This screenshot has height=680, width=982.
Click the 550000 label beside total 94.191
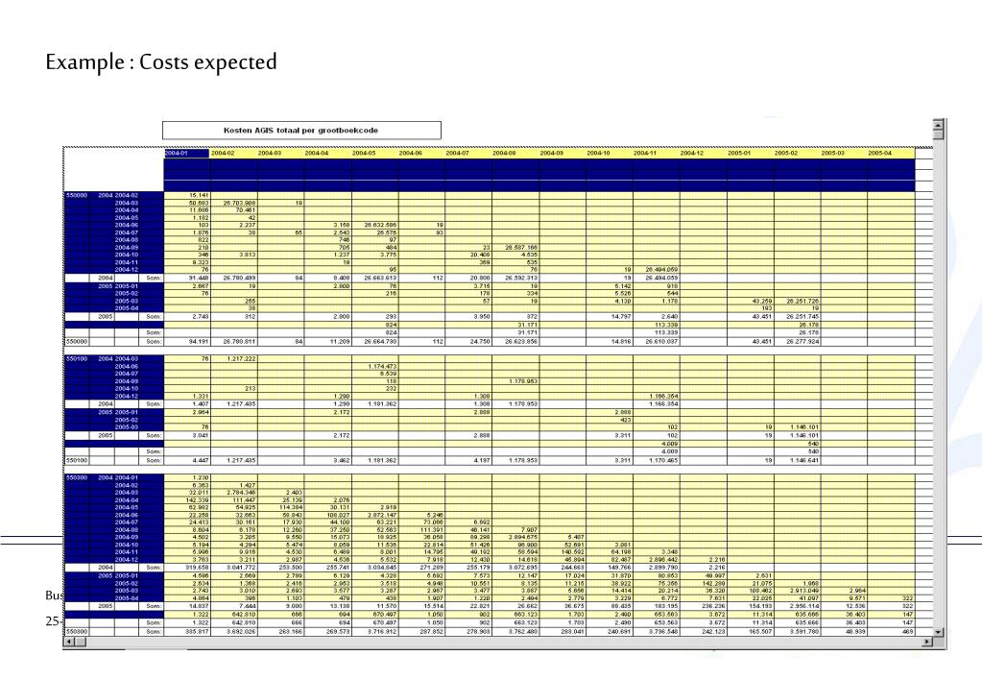click(77, 342)
